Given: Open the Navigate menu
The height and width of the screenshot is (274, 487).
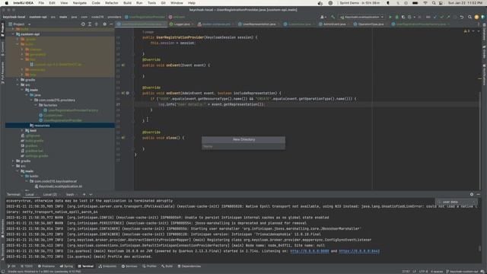Looking at the screenshot, I should (79, 3).
